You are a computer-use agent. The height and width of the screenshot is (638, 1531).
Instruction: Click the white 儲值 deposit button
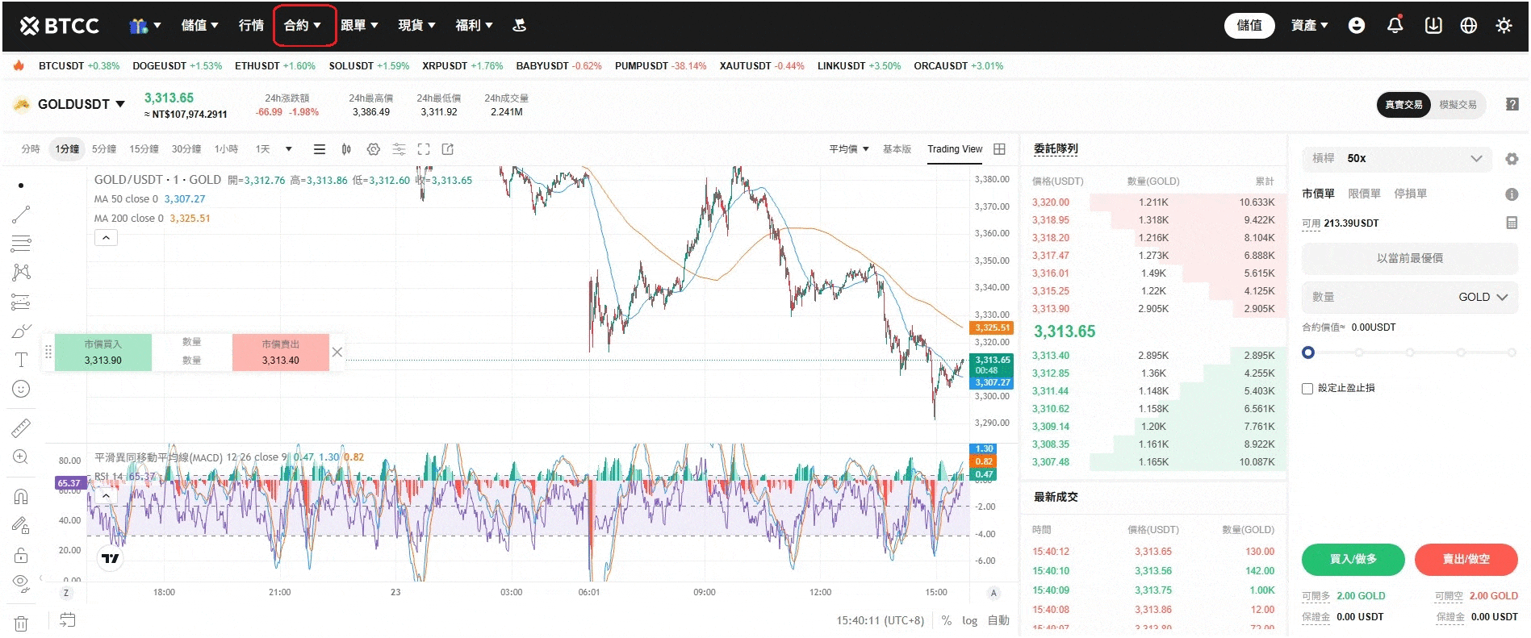(1249, 26)
